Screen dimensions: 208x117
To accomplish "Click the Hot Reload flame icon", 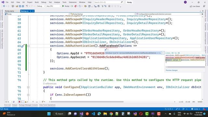I will pyautogui.click(x=76, y=6).
